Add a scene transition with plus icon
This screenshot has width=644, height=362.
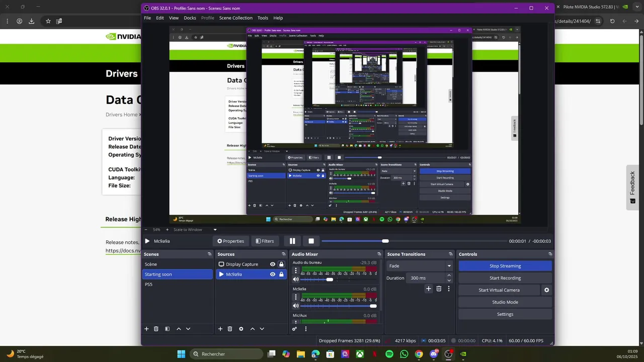pos(429,289)
